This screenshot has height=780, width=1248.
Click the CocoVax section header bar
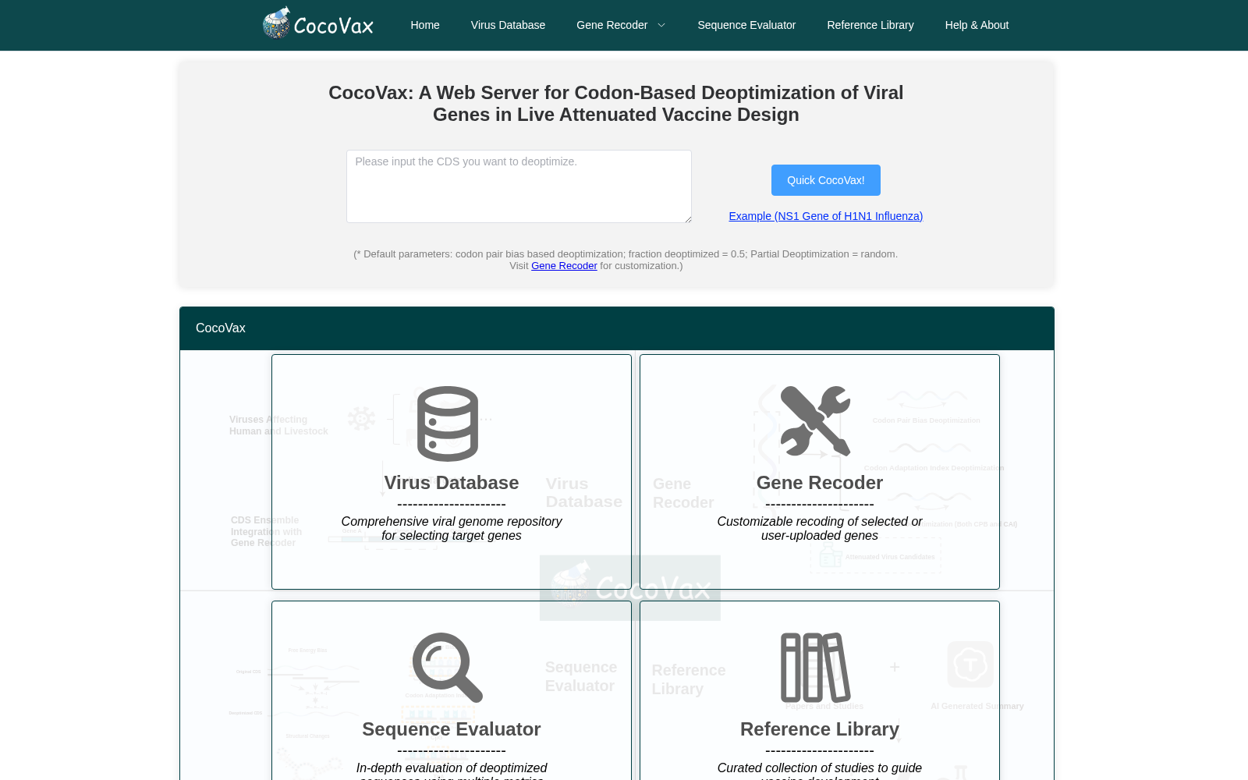point(617,328)
